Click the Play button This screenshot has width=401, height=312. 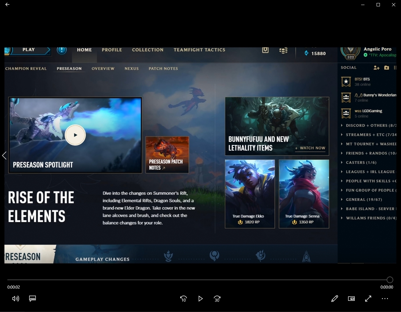click(29, 50)
